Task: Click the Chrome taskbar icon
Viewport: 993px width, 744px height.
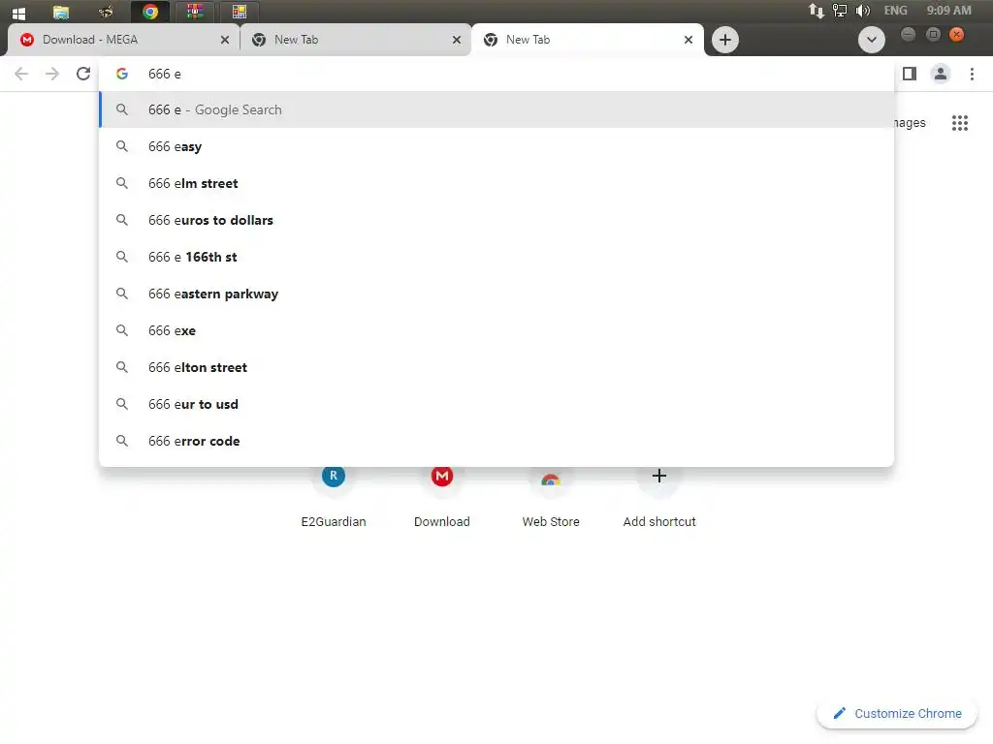Action: (x=150, y=12)
